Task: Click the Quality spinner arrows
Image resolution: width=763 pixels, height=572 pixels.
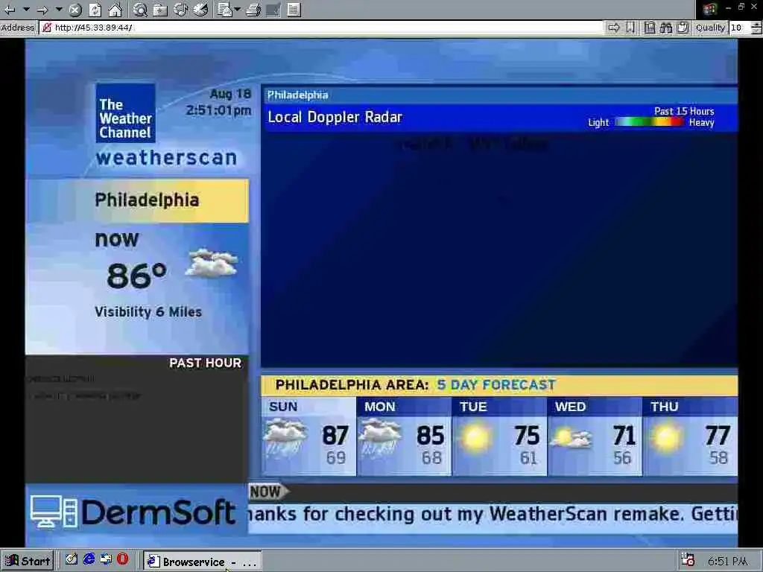Action: [x=756, y=28]
